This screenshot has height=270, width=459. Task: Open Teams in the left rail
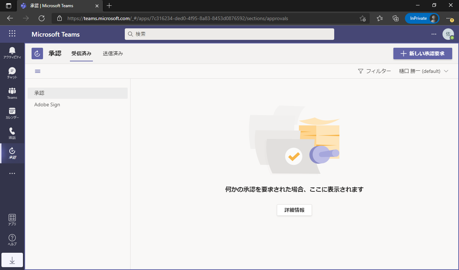[12, 93]
